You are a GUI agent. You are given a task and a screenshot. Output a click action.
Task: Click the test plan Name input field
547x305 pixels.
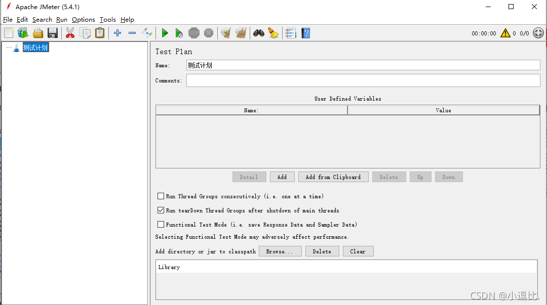pyautogui.click(x=363, y=65)
